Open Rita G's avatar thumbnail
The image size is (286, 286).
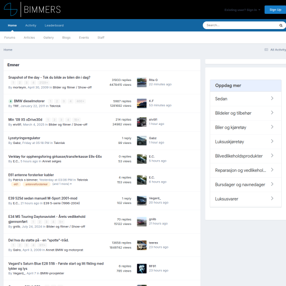coord(142,82)
